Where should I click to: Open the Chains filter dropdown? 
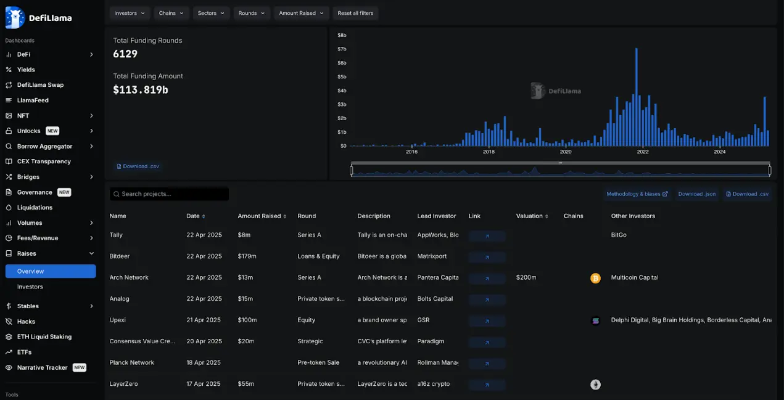coord(171,13)
